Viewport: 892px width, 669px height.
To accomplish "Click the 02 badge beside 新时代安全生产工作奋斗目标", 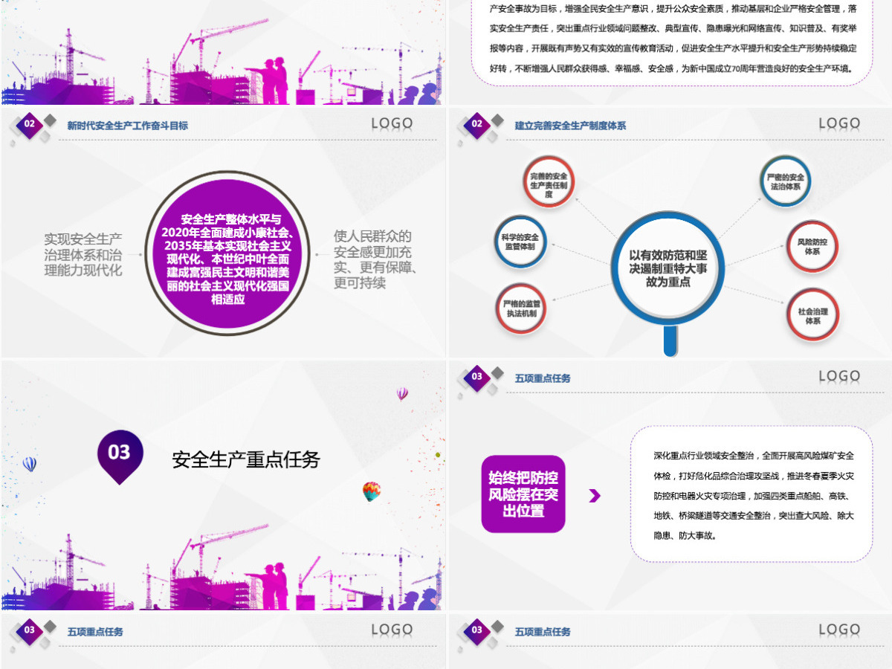I will [x=30, y=125].
